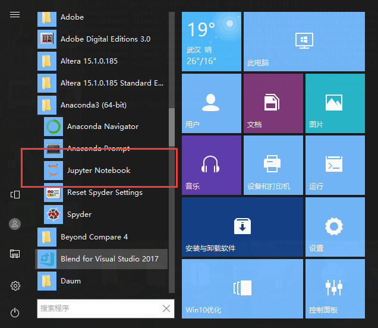Launch Adobe Digital Editions 3.0
Image resolution: width=378 pixels, height=328 pixels.
(x=102, y=39)
